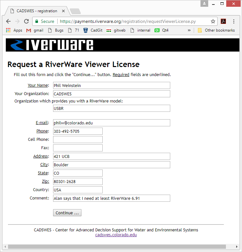Click the empty Fax field
Image resolution: width=242 pixels, height=252 pixels.
click(x=78, y=148)
